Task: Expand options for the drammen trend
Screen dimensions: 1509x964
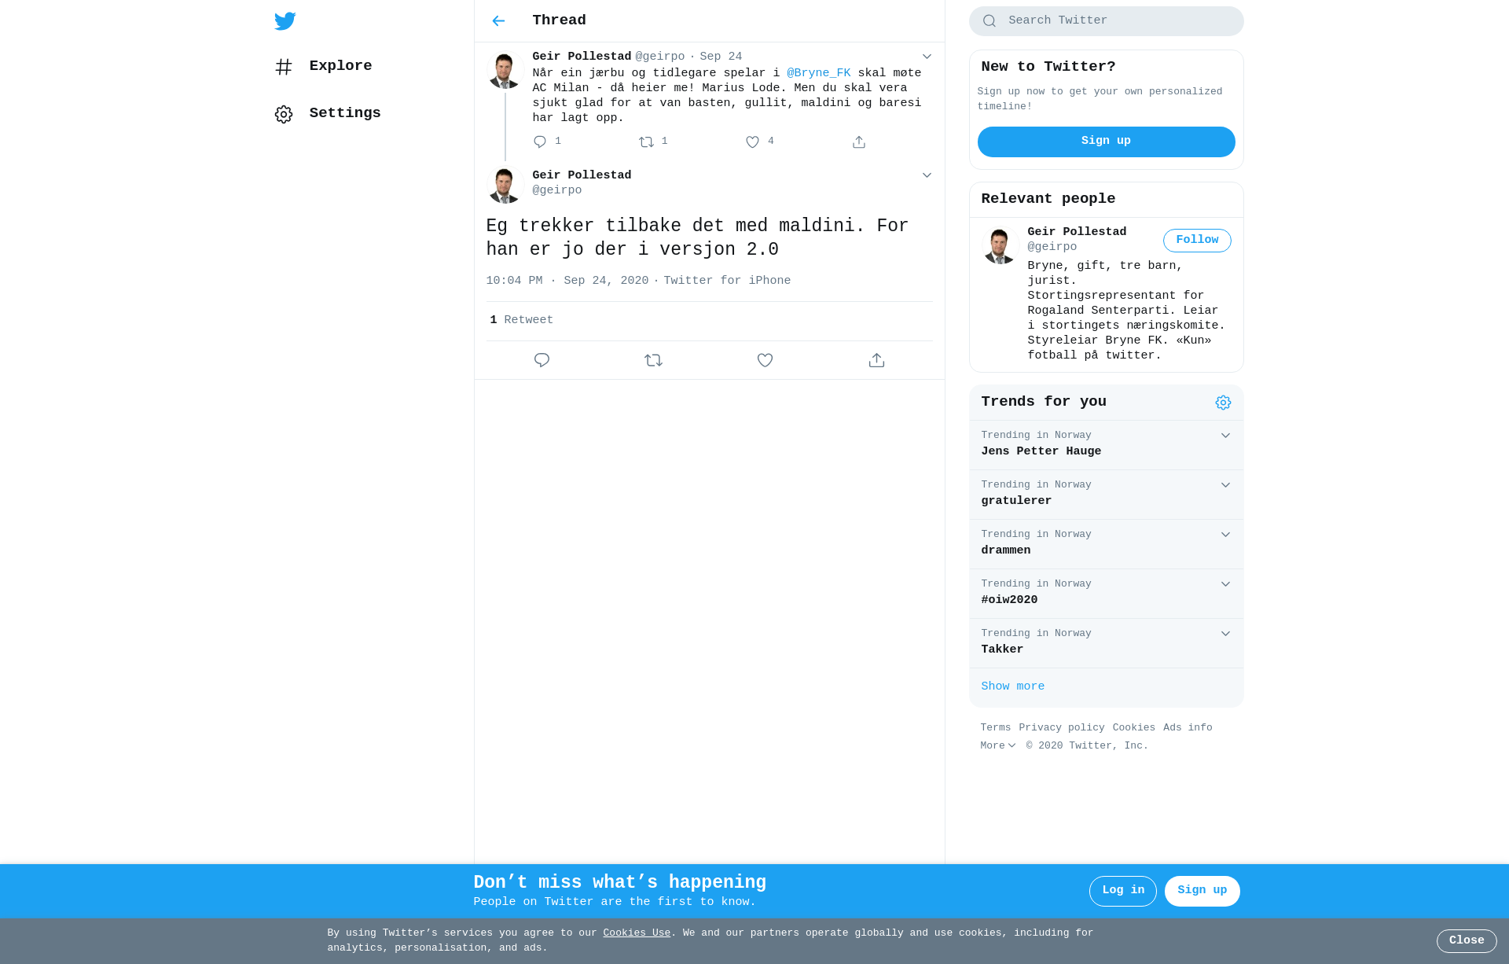Action: pyautogui.click(x=1225, y=535)
